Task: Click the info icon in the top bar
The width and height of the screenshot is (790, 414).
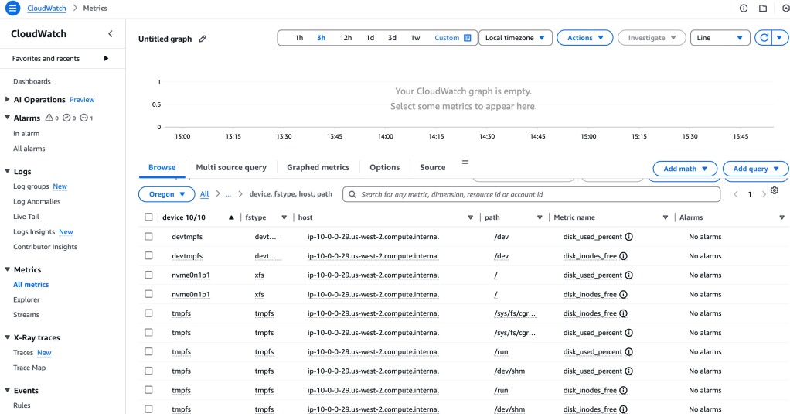Action: point(744,9)
